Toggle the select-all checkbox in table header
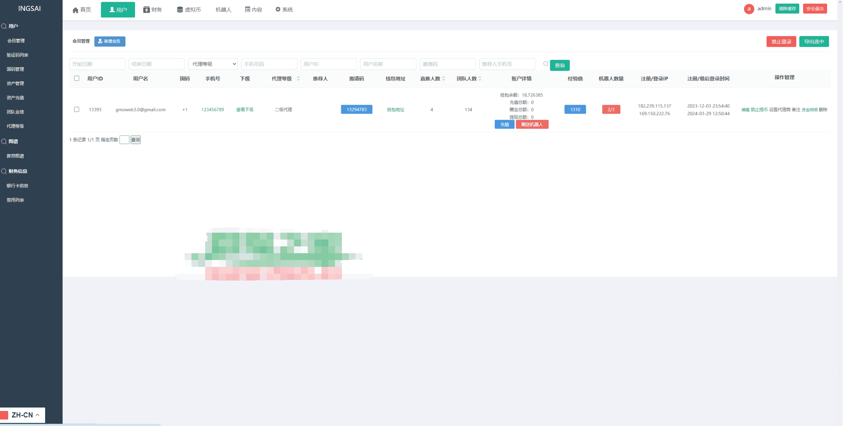 (x=77, y=78)
